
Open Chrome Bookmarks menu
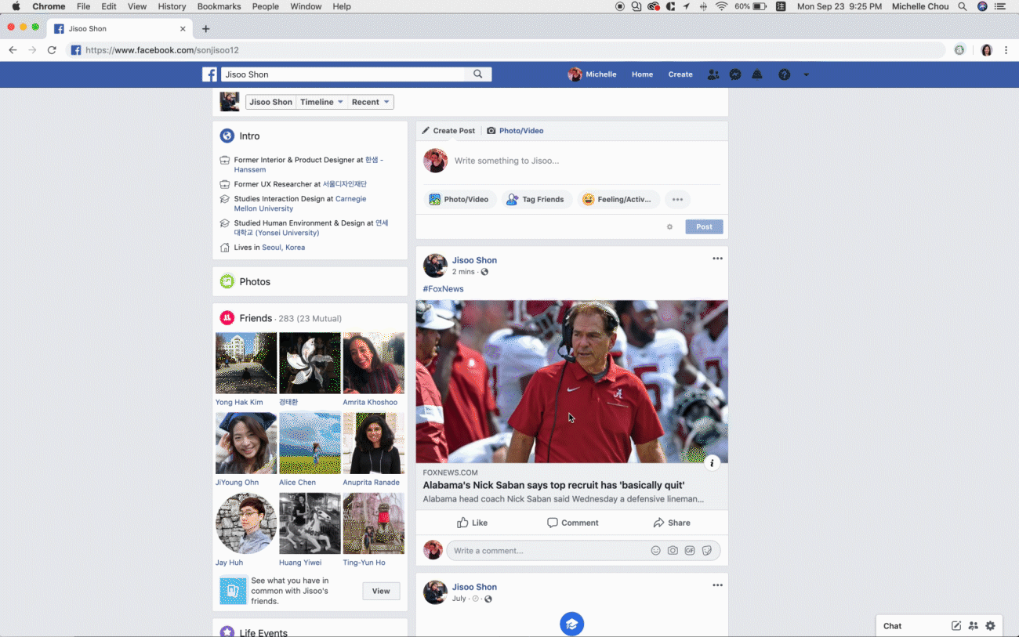click(x=219, y=6)
